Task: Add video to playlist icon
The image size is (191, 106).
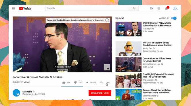Action: pos(102,82)
